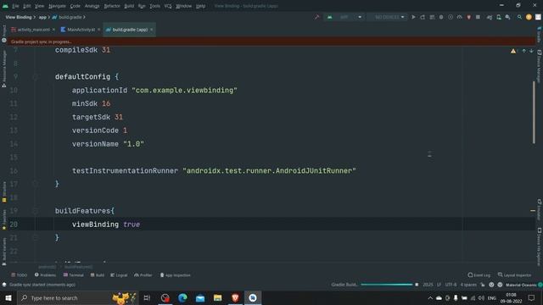Click the 'Gradle sync started' status text
Image resolution: width=543 pixels, height=305 pixels.
pos(42,285)
